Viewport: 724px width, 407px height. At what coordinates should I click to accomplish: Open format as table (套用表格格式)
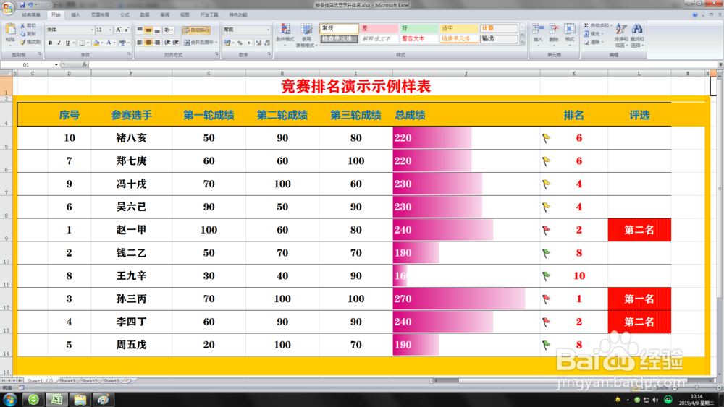point(306,35)
